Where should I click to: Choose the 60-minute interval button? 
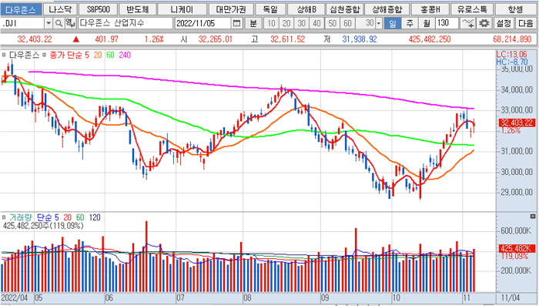pyautogui.click(x=347, y=23)
